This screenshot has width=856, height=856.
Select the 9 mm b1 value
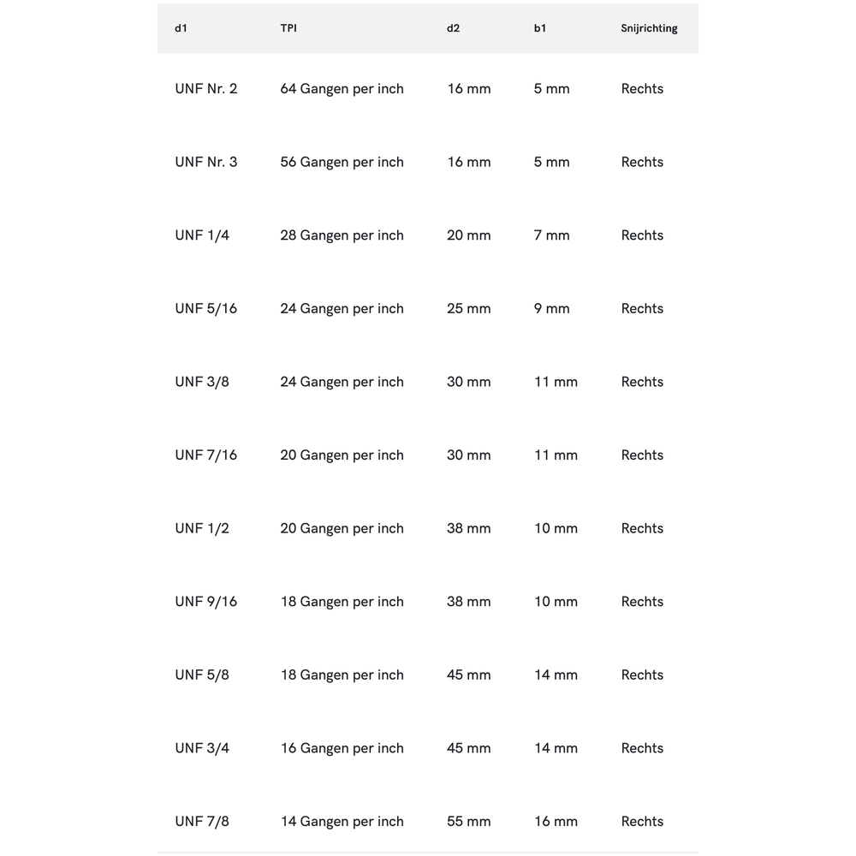coord(551,309)
